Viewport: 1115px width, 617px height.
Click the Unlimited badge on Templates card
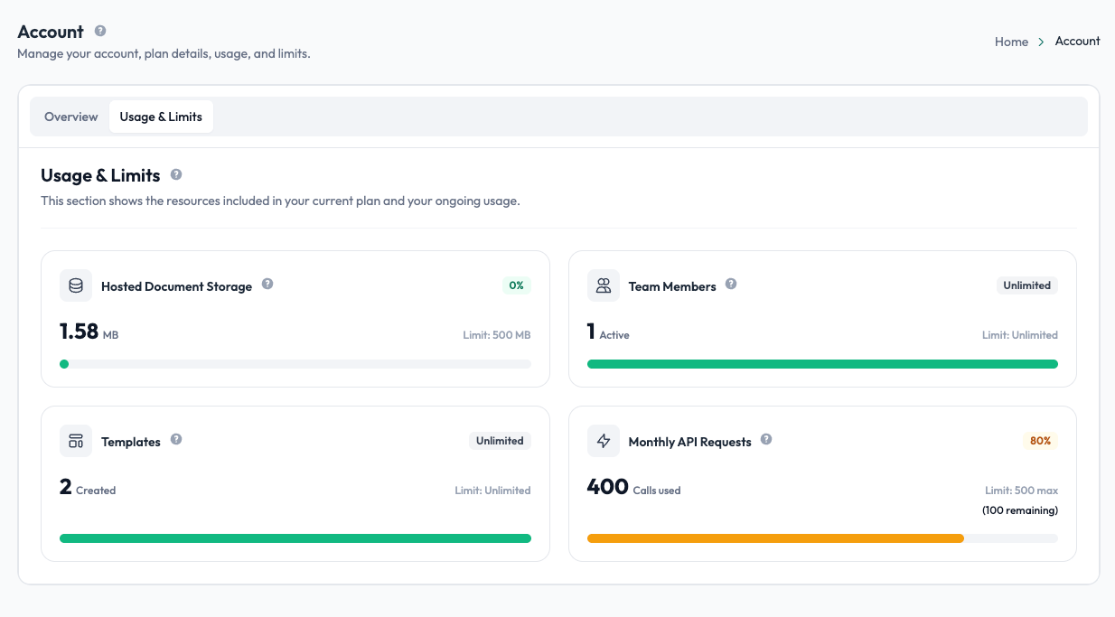point(500,441)
